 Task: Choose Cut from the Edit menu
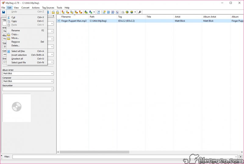tap(27, 17)
